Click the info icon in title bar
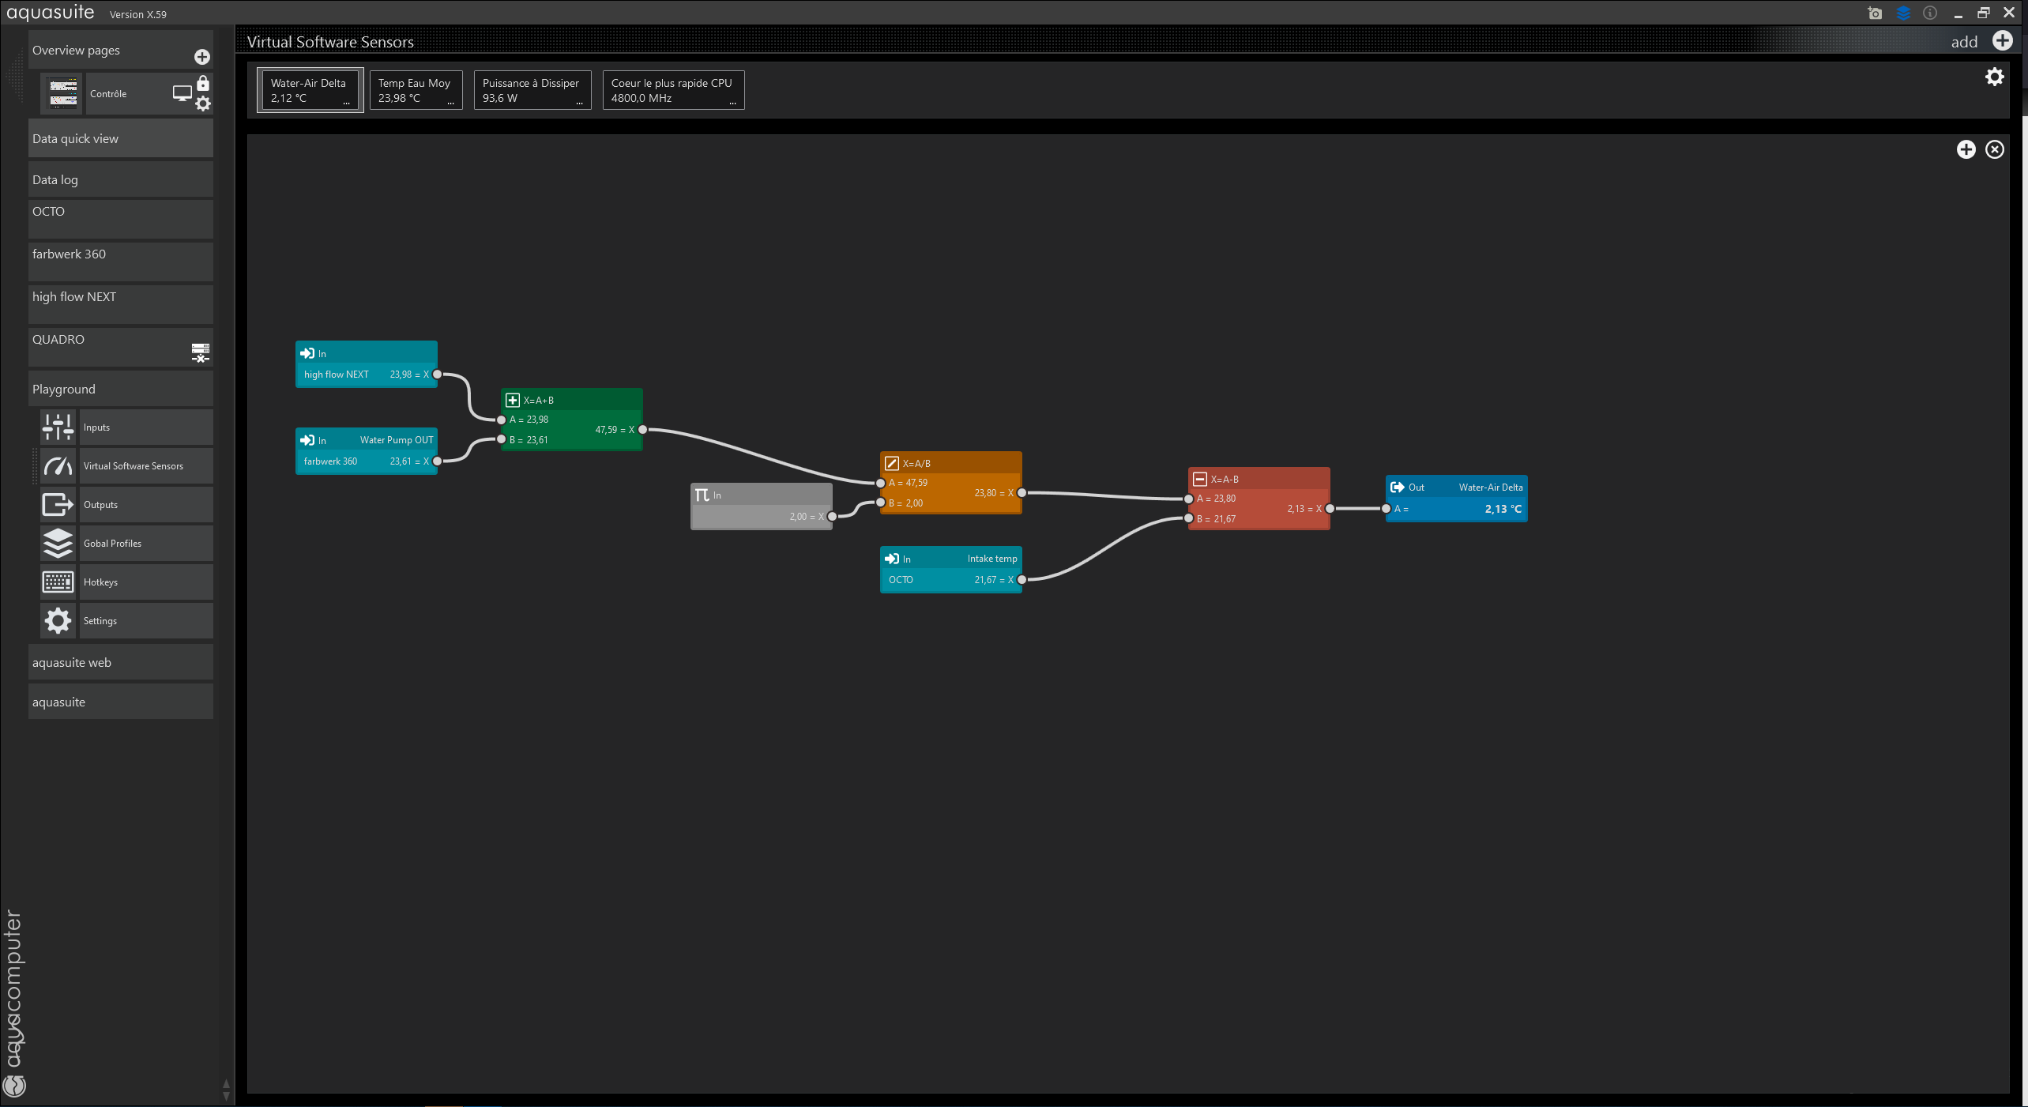The height and width of the screenshot is (1107, 2028). (x=1930, y=13)
